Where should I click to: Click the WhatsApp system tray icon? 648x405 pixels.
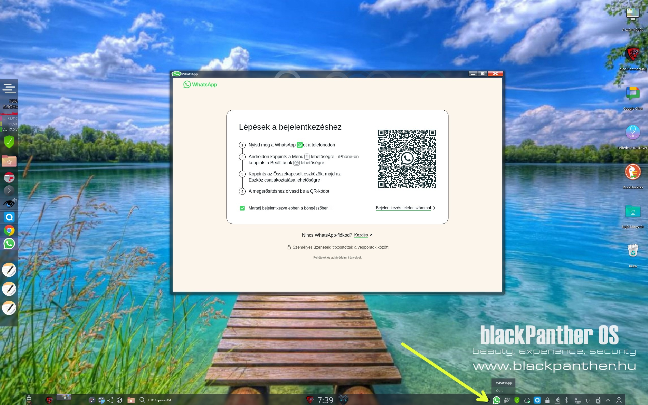coord(496,400)
